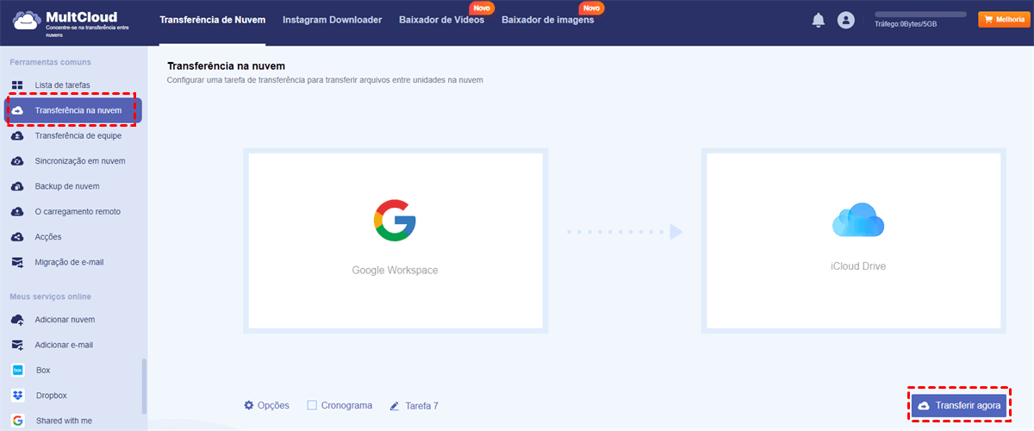Image resolution: width=1034 pixels, height=431 pixels.
Task: Open Baixador de imagens tab
Action: coord(547,20)
